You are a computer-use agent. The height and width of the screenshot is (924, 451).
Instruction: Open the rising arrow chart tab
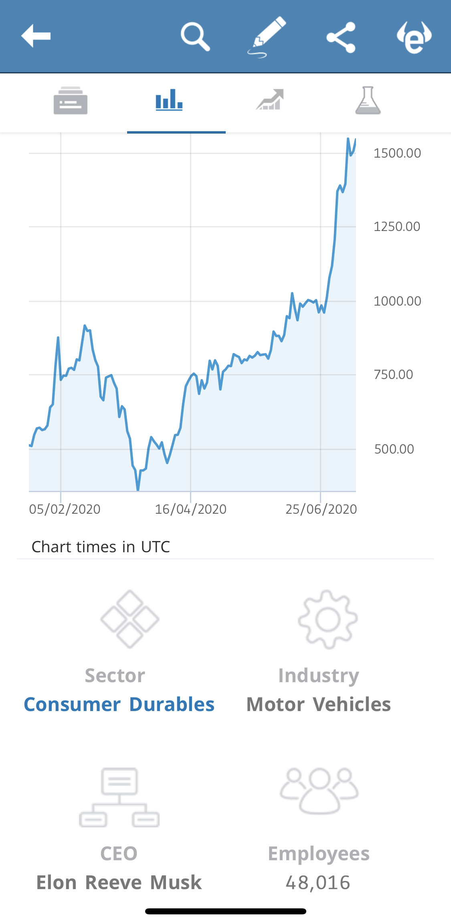pyautogui.click(x=270, y=100)
